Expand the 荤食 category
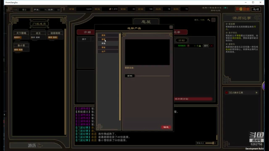This screenshot has width=269, height=151. (x=108, y=47)
